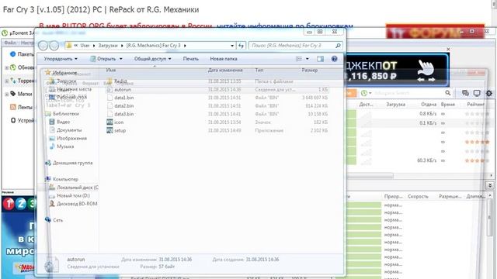This screenshot has height=279, width=497.
Task: Open the Файл menu in uTorrent
Action: [9, 43]
